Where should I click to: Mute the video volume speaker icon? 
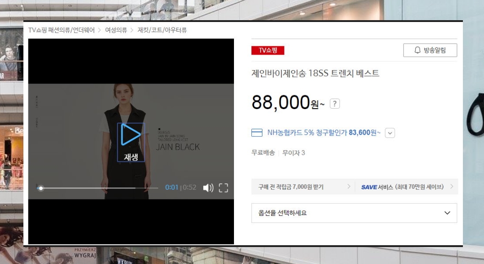tap(208, 187)
